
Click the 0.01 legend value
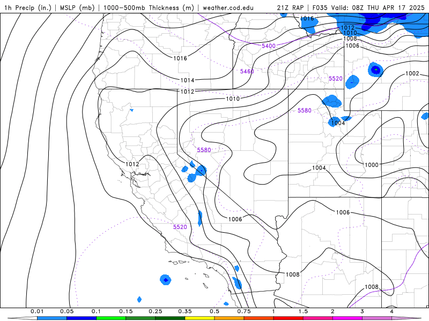37,311
